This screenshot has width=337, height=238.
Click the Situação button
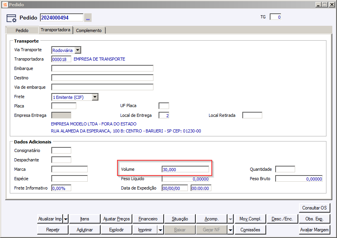pos(180,219)
